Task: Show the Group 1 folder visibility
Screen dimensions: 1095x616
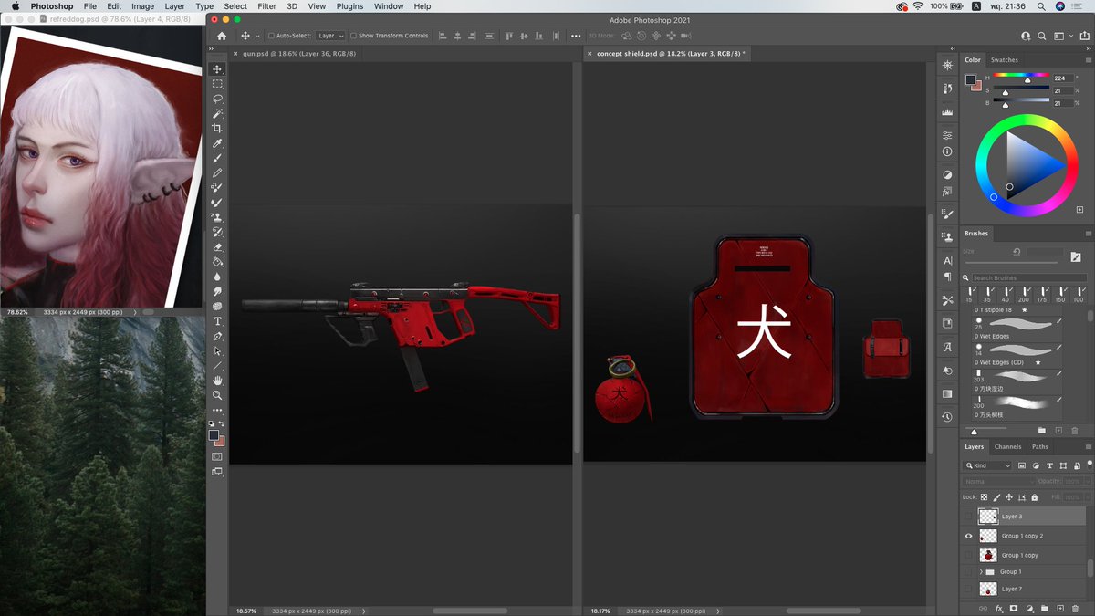Action: (968, 572)
